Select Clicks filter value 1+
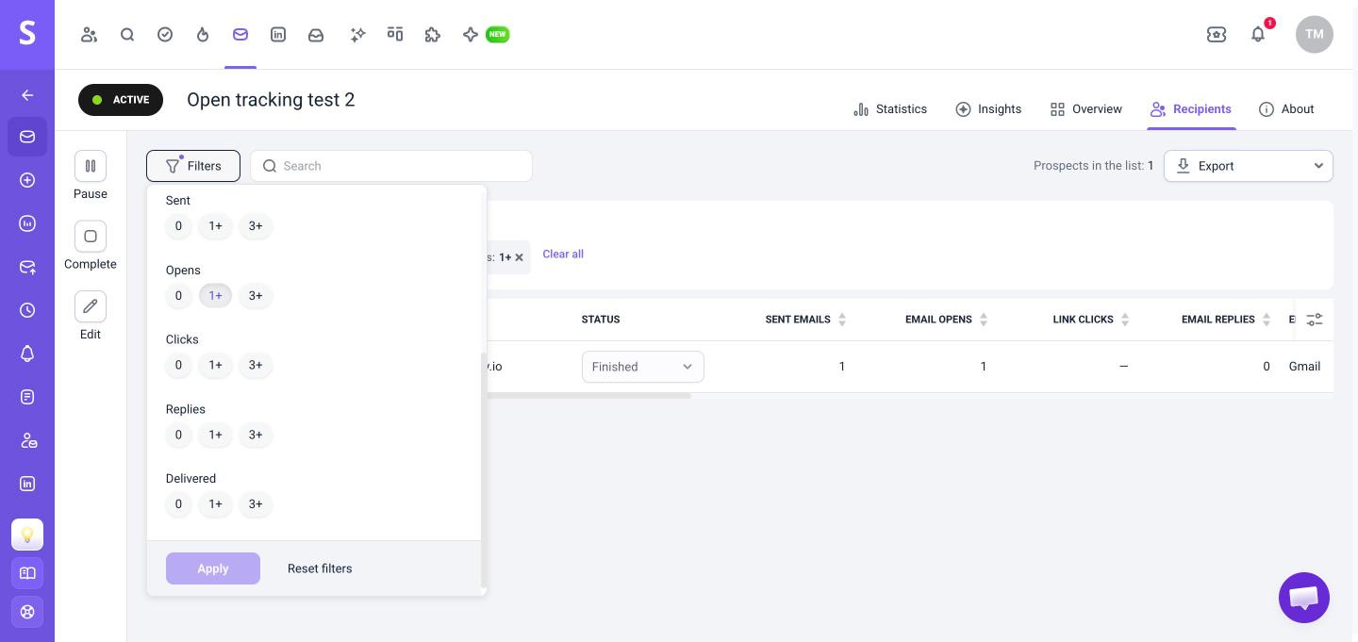This screenshot has width=1358, height=642. [x=215, y=365]
